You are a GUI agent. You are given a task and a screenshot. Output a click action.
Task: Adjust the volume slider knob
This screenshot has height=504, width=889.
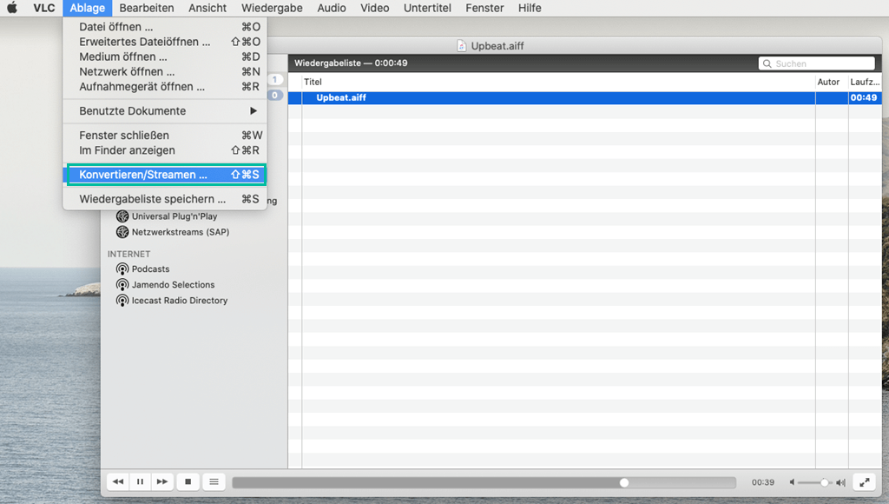pyautogui.click(x=825, y=482)
